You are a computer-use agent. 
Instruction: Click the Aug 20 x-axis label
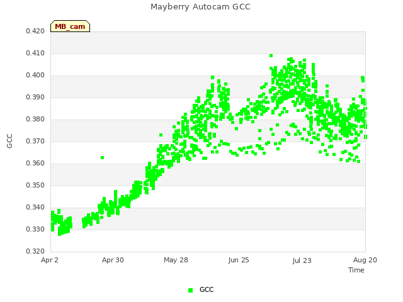(x=365, y=260)
